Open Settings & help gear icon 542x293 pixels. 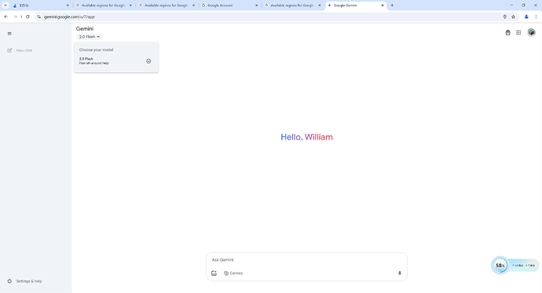tap(9, 281)
